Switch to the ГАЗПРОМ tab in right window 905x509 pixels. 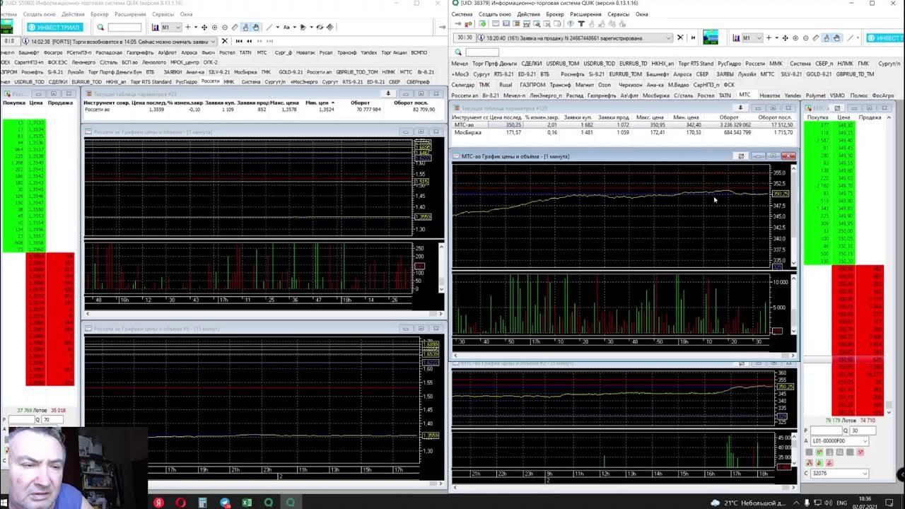(x=532, y=85)
